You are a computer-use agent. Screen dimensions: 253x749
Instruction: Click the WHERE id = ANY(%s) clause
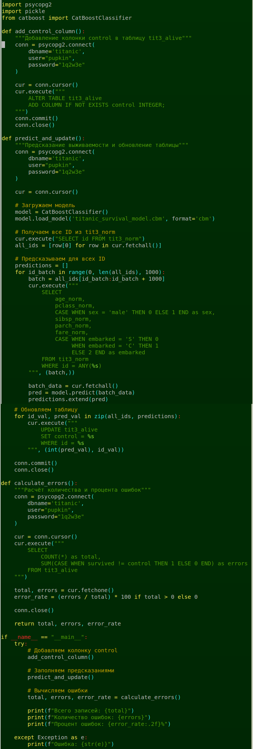(71, 366)
